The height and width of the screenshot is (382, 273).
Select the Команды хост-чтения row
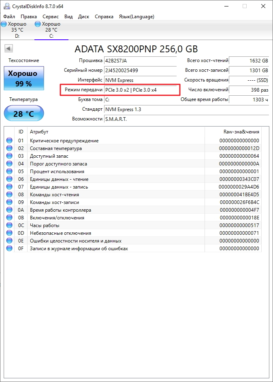(x=133, y=195)
